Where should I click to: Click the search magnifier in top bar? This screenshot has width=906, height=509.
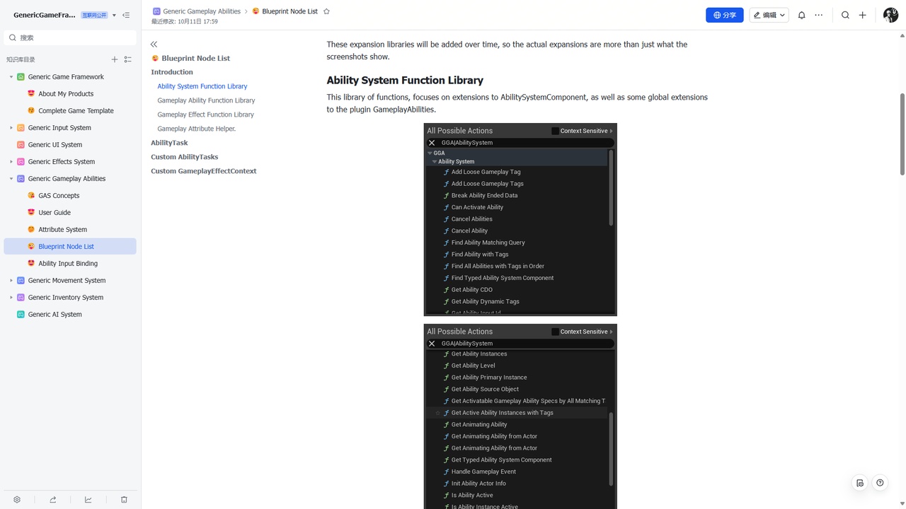(845, 15)
